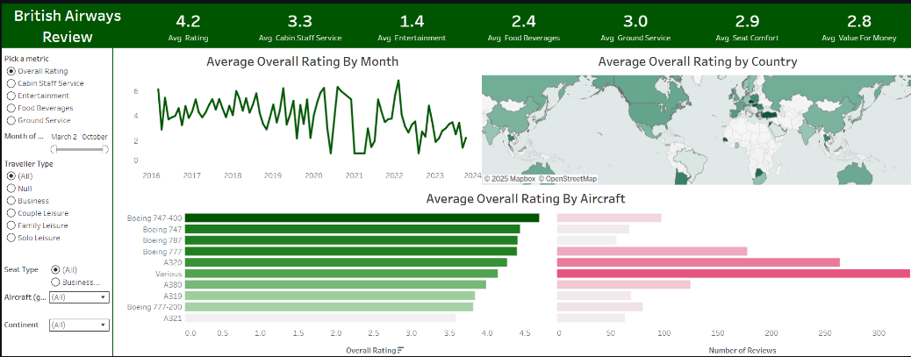Filter Traveller Type to Business
The height and width of the screenshot is (357, 911).
tap(11, 200)
